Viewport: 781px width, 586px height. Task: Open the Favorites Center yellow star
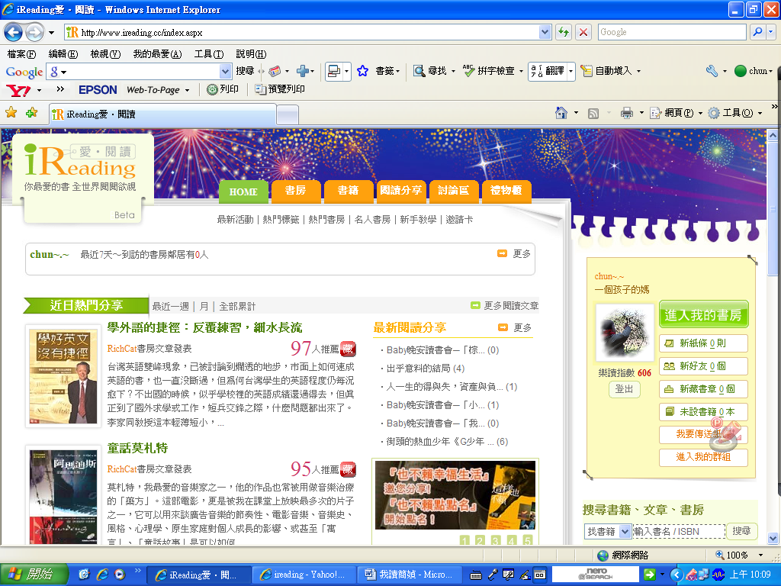(11, 113)
